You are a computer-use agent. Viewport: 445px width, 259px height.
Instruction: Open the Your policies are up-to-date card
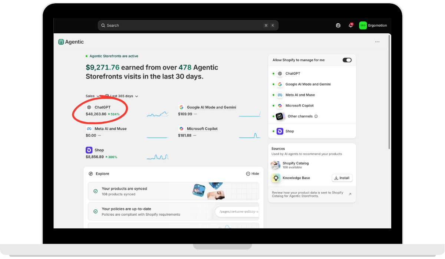174,211
